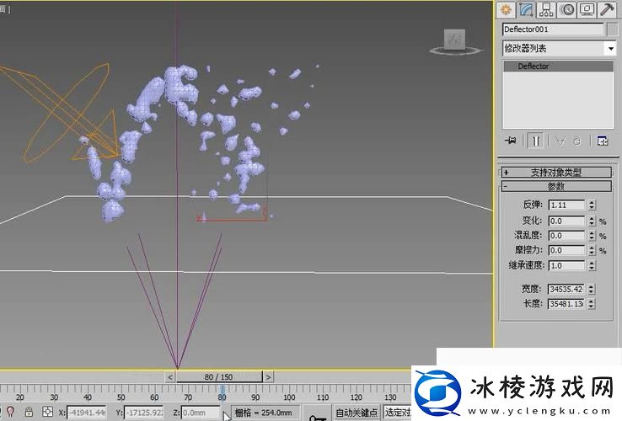The height and width of the screenshot is (421, 622).
Task: Click Remove Modifier trash icon
Action: (577, 141)
